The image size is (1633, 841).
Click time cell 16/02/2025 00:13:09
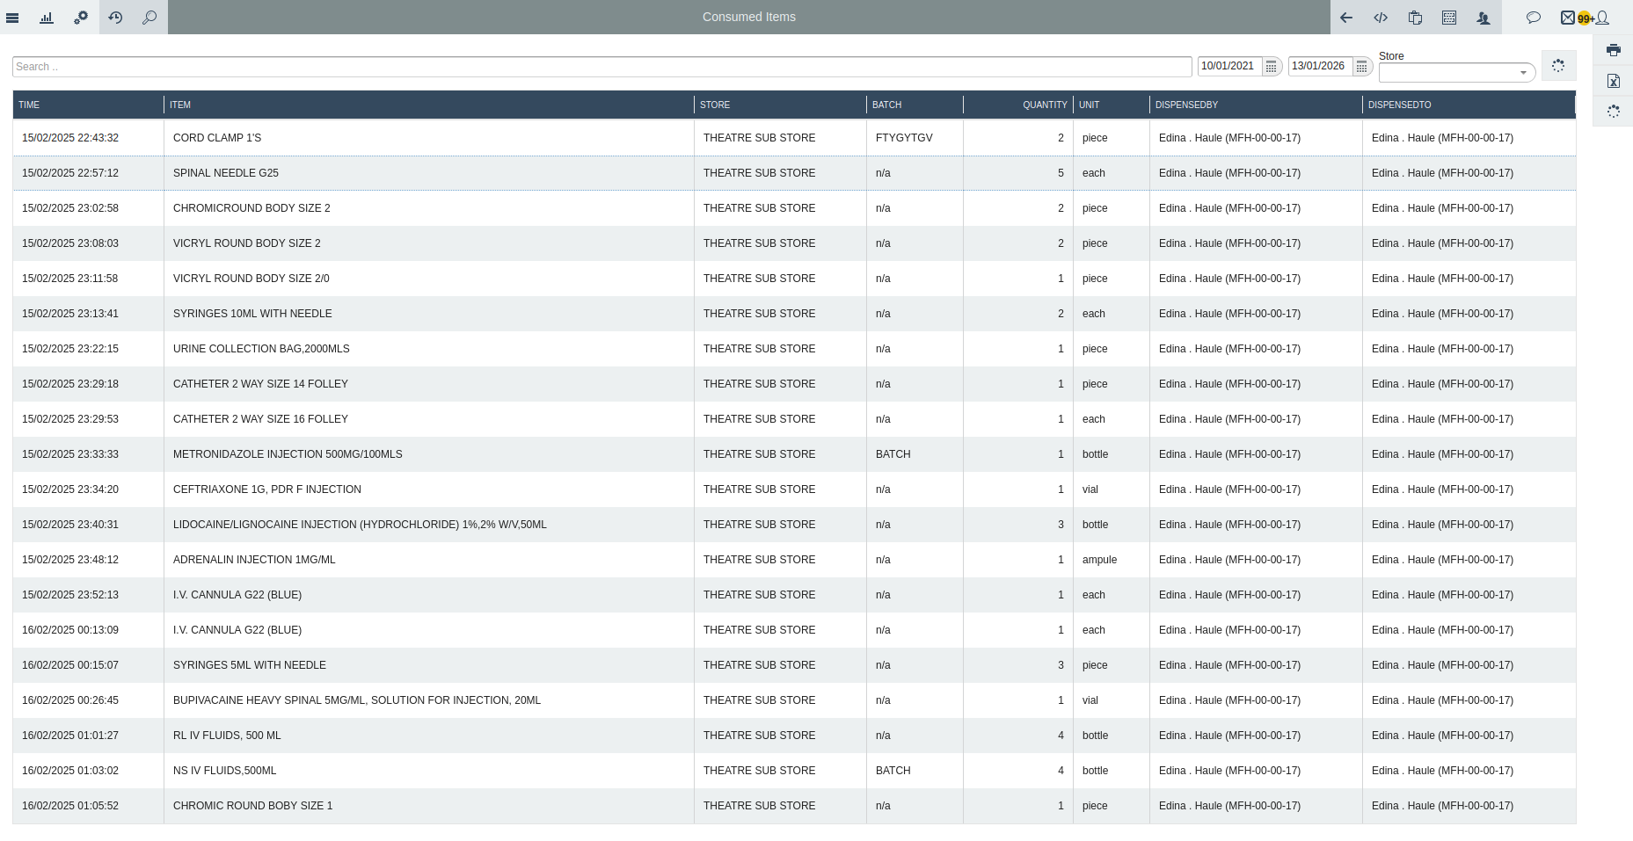88,630
